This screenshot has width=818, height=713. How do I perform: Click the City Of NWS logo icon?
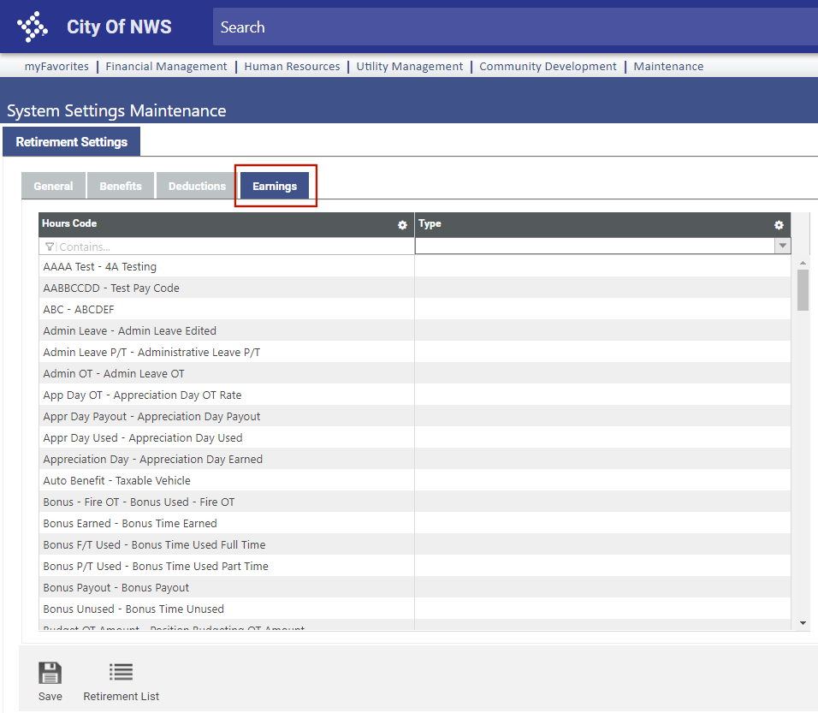33,27
